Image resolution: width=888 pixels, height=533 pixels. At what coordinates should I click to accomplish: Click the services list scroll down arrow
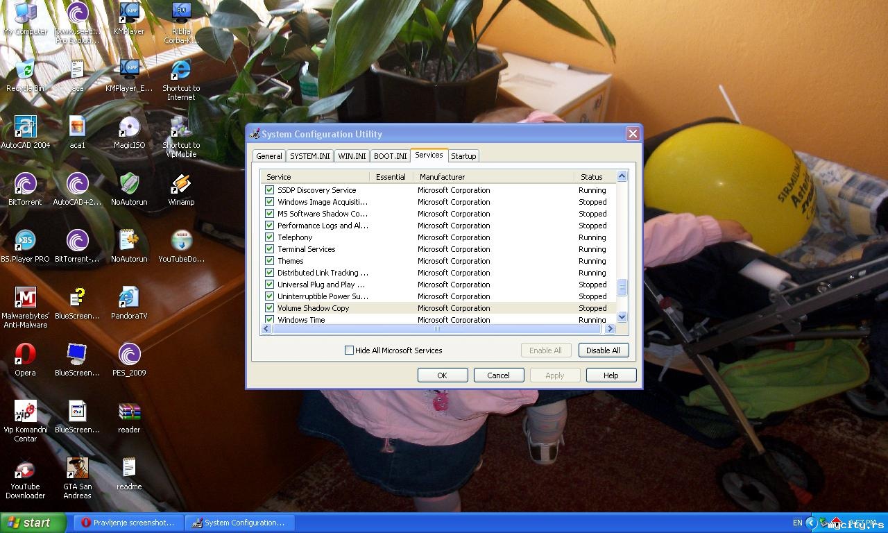click(x=622, y=317)
